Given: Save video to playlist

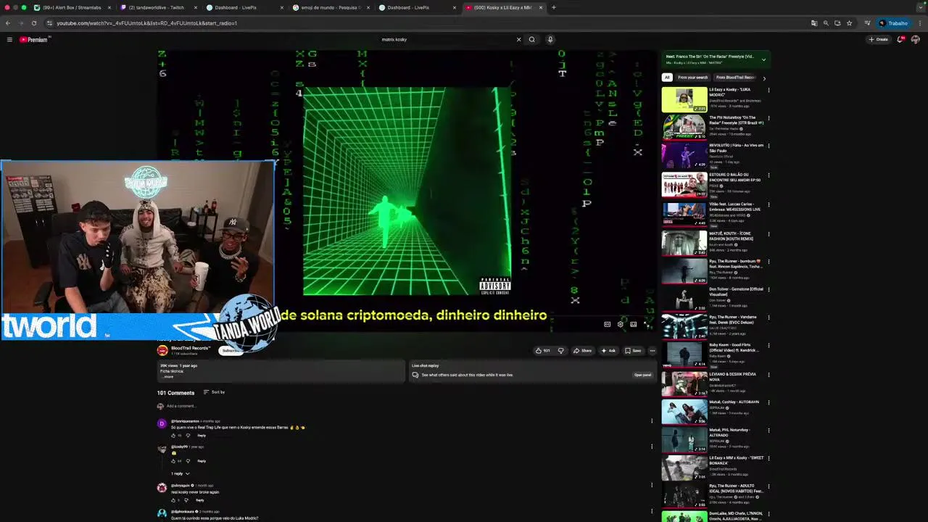Looking at the screenshot, I should (633, 351).
